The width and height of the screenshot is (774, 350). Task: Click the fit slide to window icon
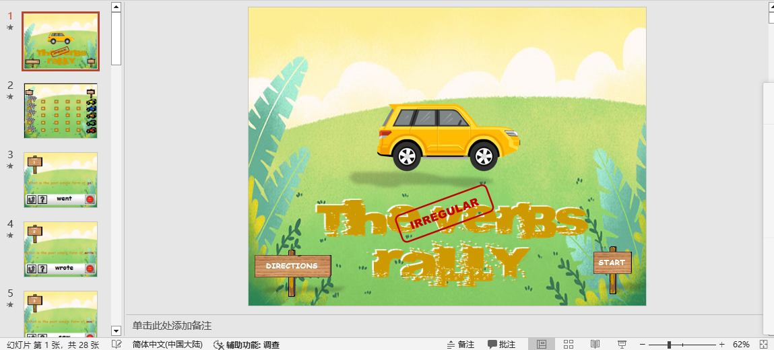(x=763, y=345)
